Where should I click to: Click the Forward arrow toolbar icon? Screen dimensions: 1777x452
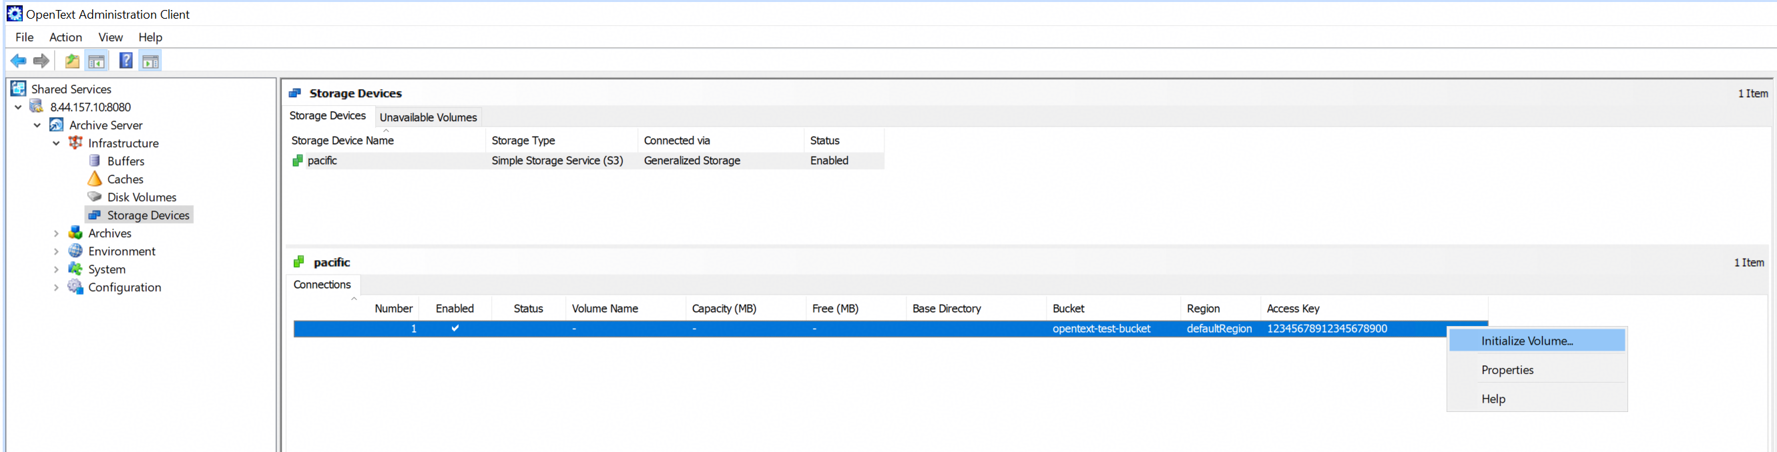point(41,61)
